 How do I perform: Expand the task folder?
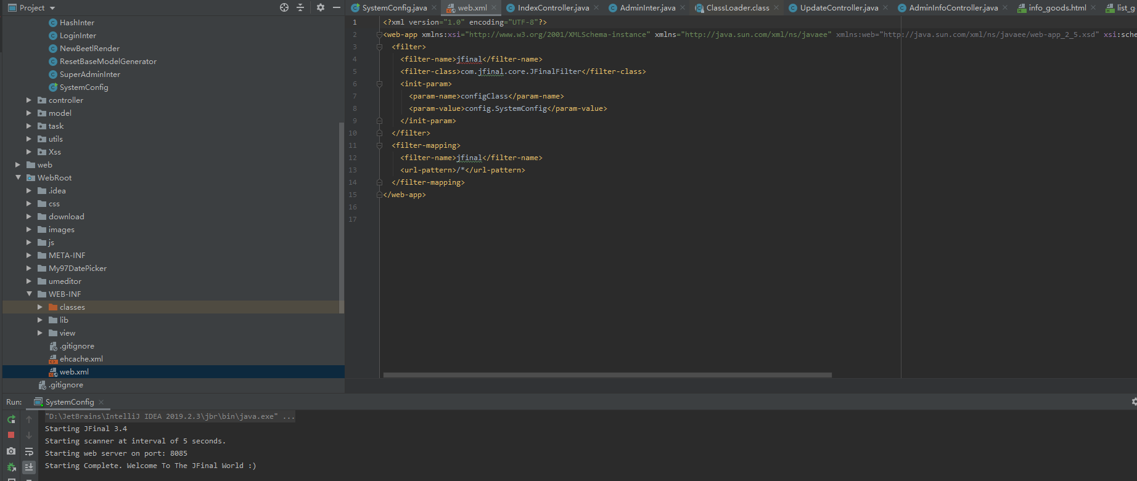28,126
